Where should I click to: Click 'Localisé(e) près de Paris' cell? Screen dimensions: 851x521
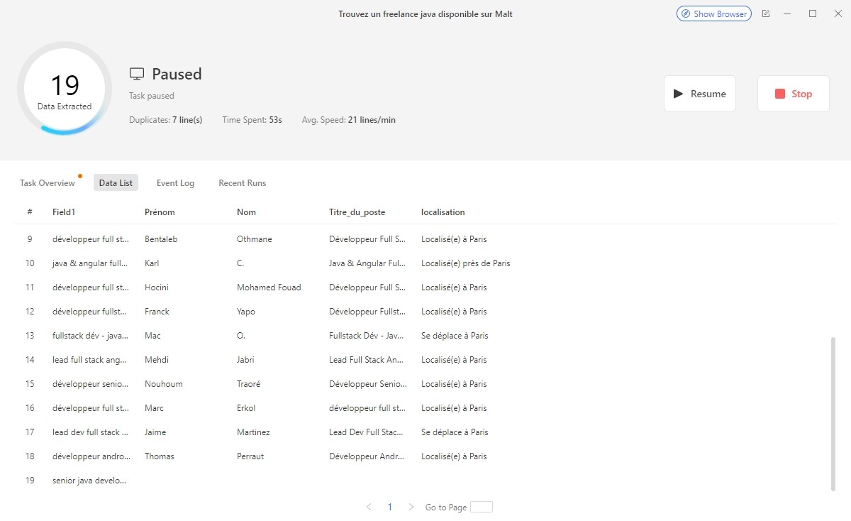(466, 263)
